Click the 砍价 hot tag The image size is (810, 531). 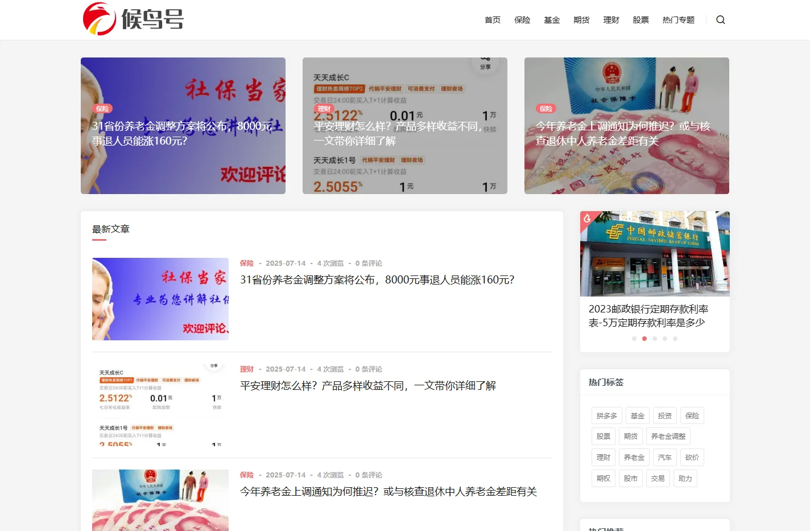(x=692, y=458)
